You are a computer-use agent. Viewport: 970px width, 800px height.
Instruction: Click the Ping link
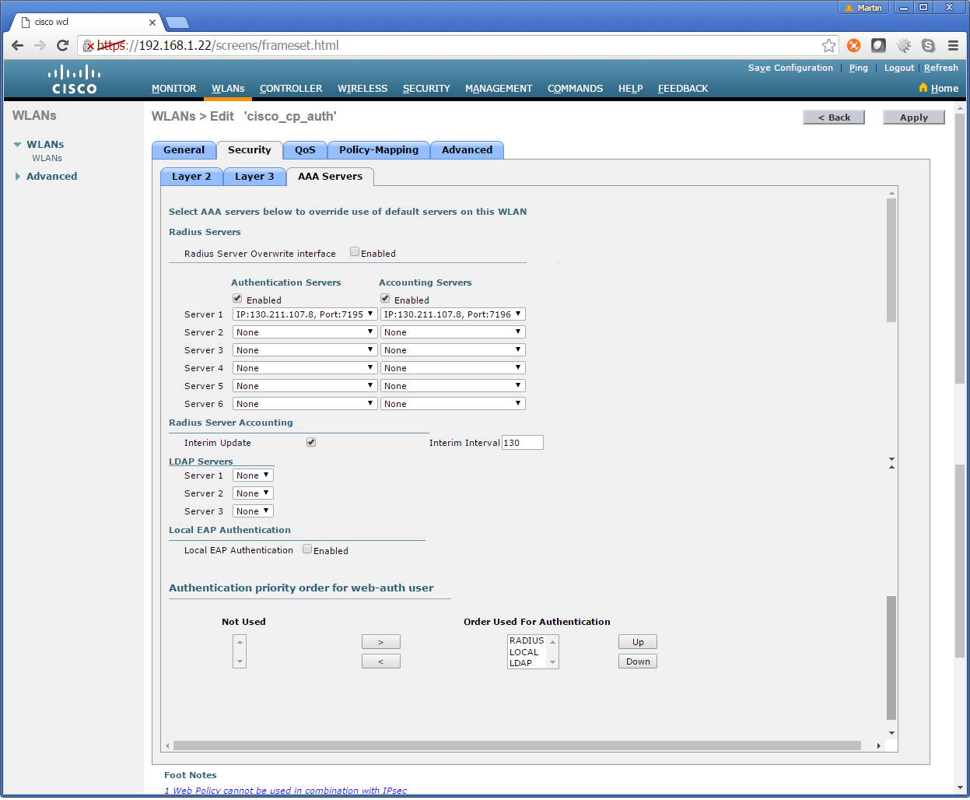click(858, 68)
